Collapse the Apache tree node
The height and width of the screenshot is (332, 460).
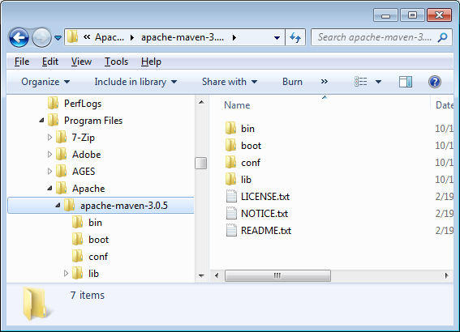point(49,188)
